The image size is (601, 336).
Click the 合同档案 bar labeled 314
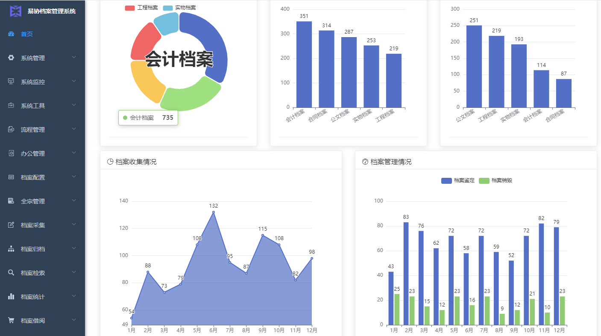(x=326, y=69)
